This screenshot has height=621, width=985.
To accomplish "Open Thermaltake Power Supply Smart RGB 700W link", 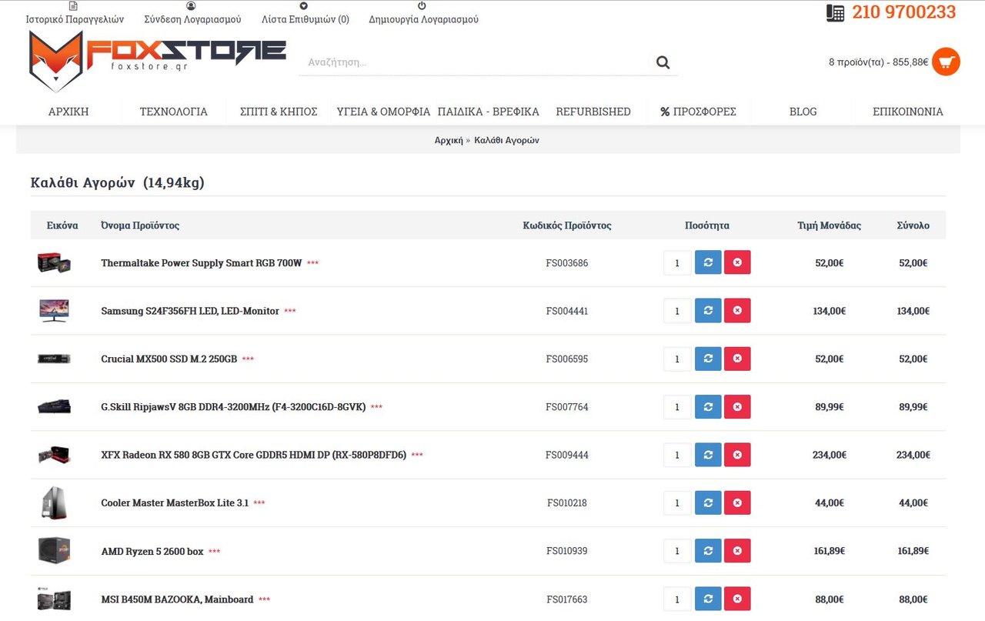I will tap(201, 262).
